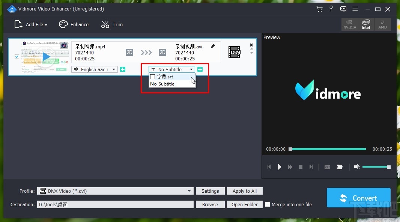400x222 pixels.
Task: Click the Settings button
Action: (x=210, y=191)
